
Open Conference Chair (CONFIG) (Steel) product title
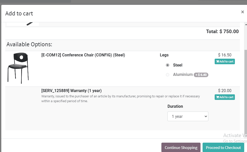(83, 55)
